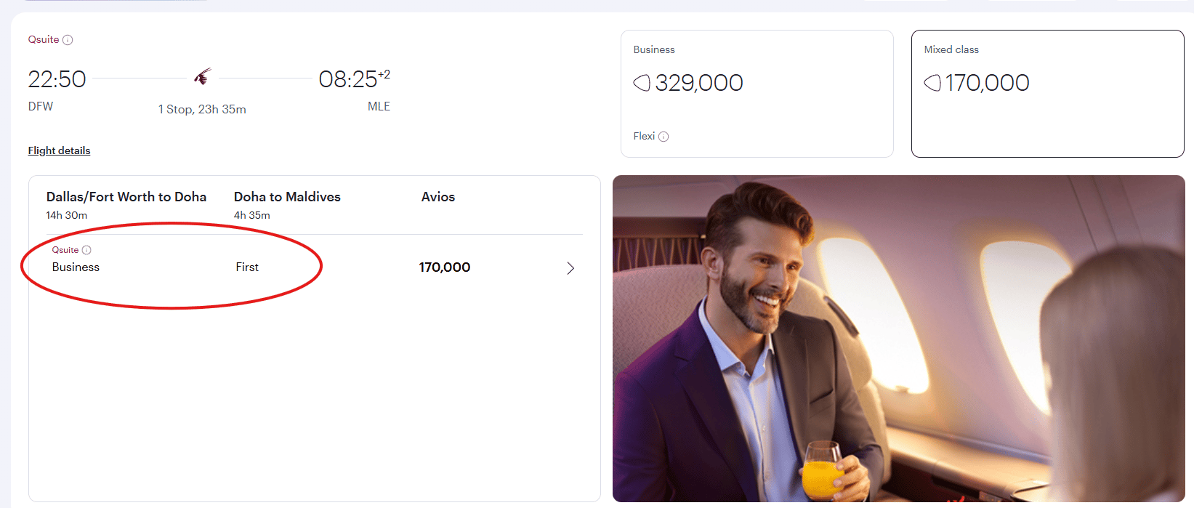Expand the 170,000 Avios row chevron
The height and width of the screenshot is (508, 1194).
coord(570,268)
